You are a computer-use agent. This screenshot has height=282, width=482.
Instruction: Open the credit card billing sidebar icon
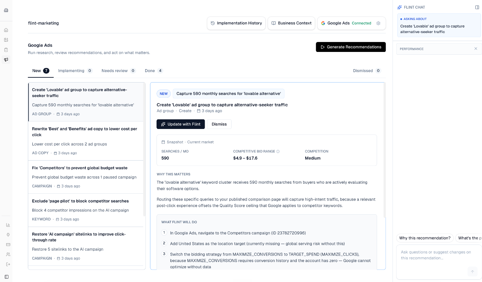coord(8,245)
